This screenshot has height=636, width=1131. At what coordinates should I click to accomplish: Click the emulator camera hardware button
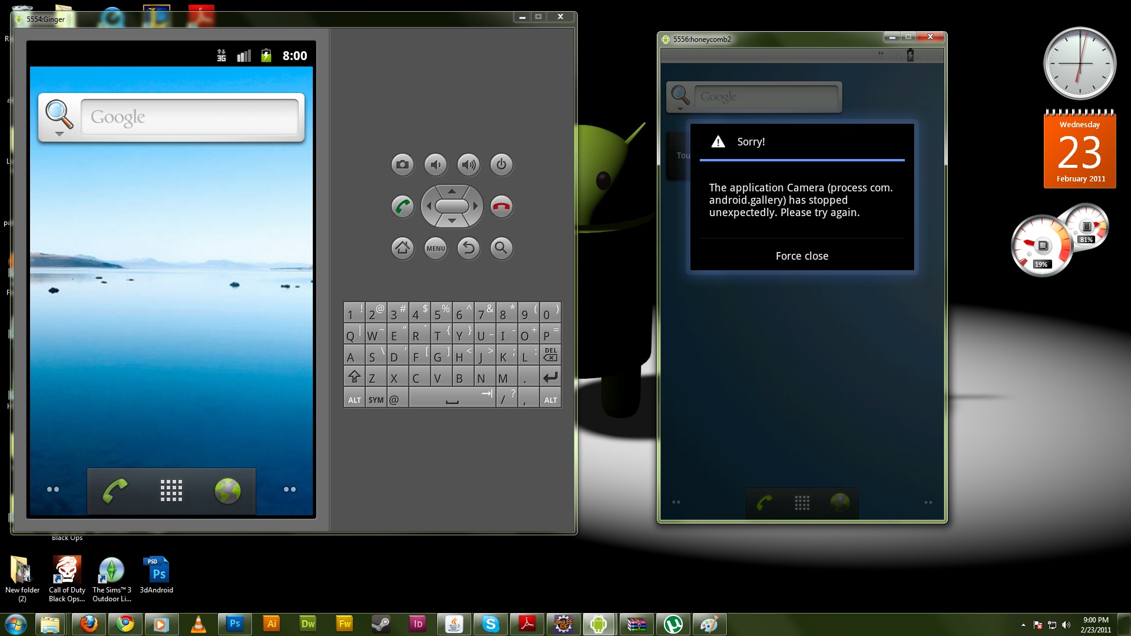[x=402, y=164]
